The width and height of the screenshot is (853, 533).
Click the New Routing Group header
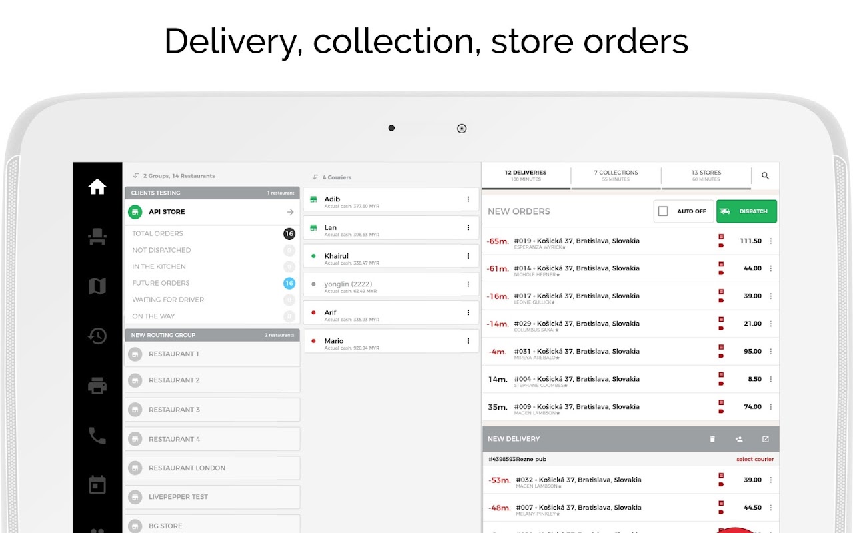(x=212, y=335)
